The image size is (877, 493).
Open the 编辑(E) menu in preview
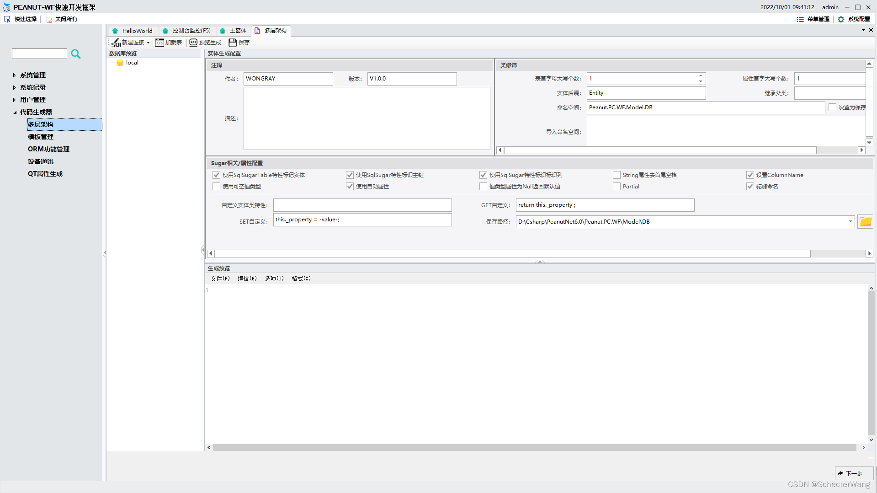click(x=247, y=279)
